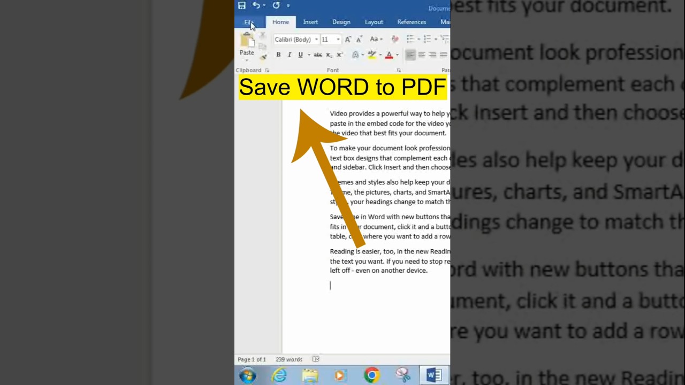
Task: Click the Redo/Repeat icon
Action: tap(276, 5)
